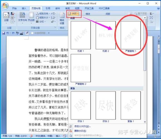Image resolution: width=161 pixels, height=139 pixels.
Task: Click the word count 2,610 status
Action: click(x=21, y=136)
